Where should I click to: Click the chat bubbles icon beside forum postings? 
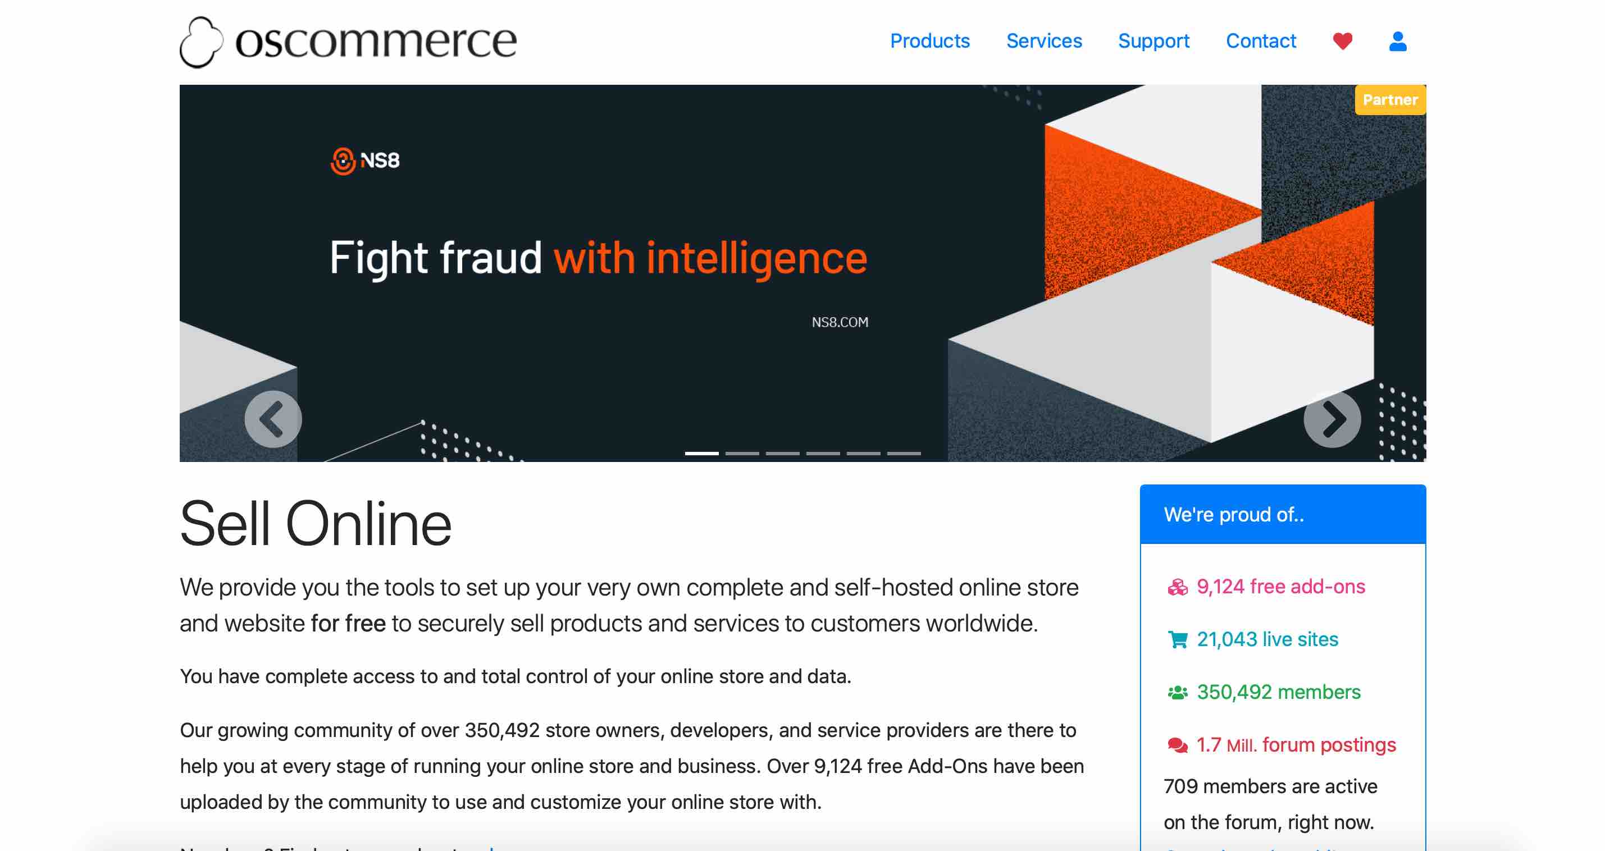[1177, 745]
